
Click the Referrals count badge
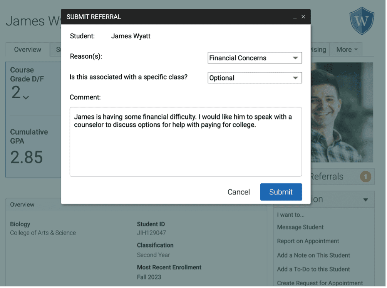coord(365,176)
